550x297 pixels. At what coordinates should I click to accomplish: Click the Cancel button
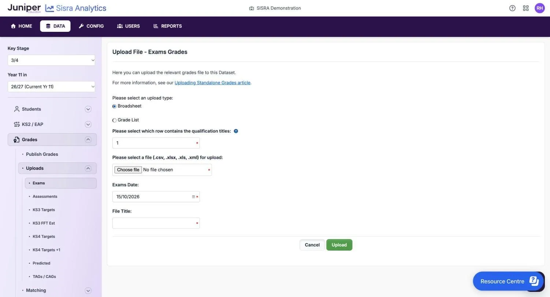312,245
